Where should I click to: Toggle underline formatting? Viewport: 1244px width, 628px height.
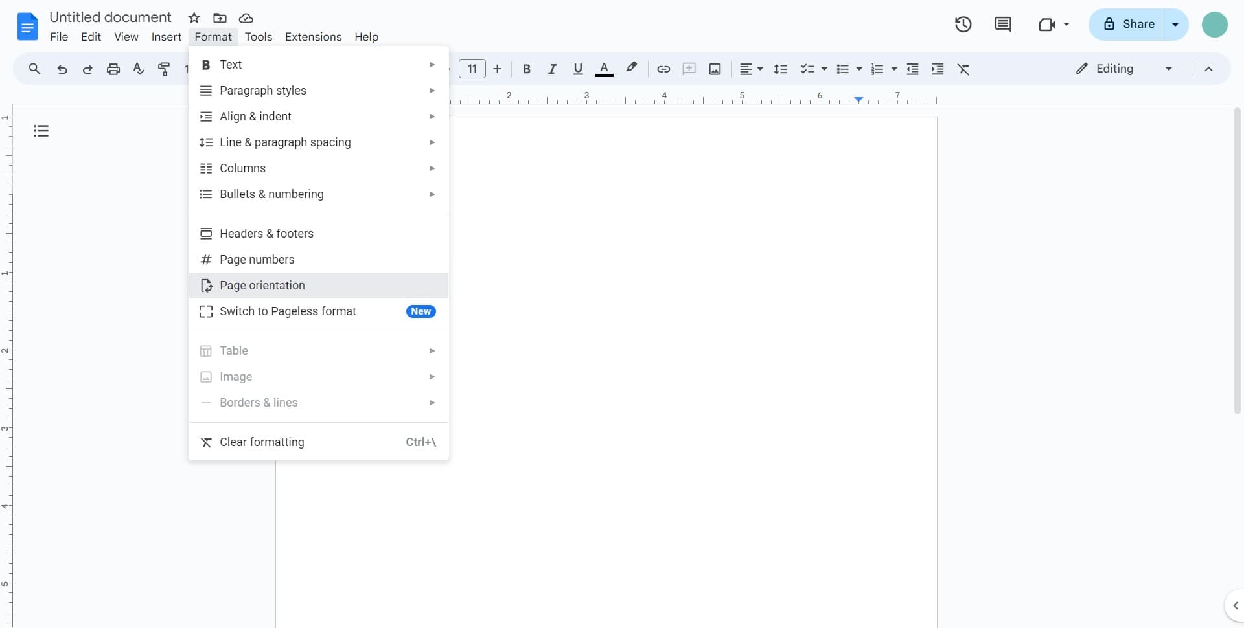click(x=578, y=69)
